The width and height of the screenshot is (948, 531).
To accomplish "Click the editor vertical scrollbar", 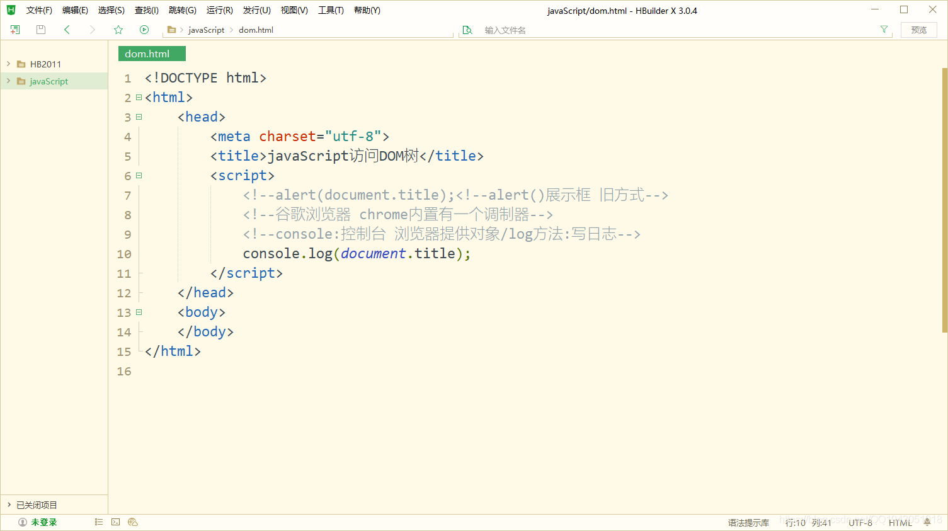I will pos(944,200).
